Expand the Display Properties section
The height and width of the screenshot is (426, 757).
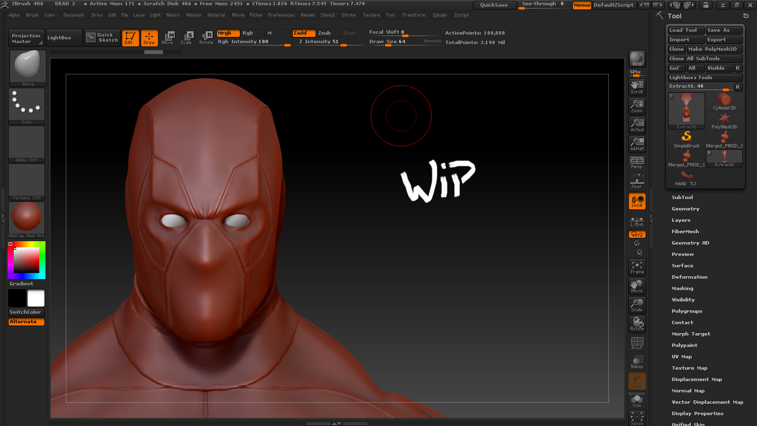pyautogui.click(x=697, y=414)
